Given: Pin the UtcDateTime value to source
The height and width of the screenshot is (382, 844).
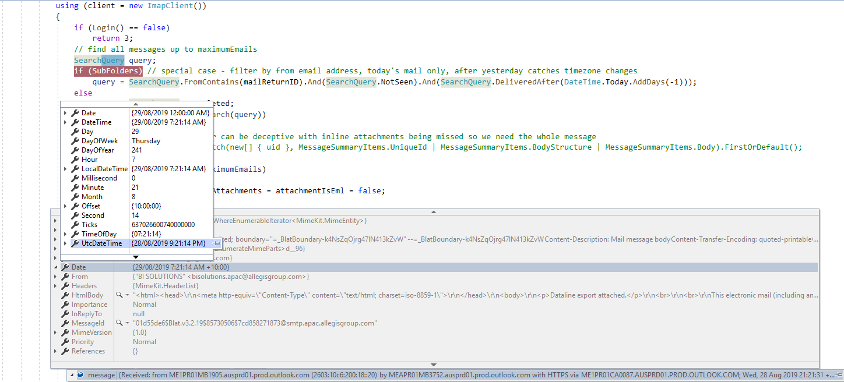Looking at the screenshot, I should click(x=216, y=243).
